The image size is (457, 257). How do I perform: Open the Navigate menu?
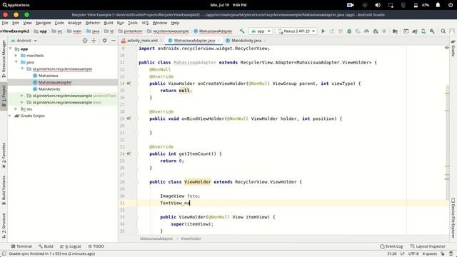pos(43,23)
